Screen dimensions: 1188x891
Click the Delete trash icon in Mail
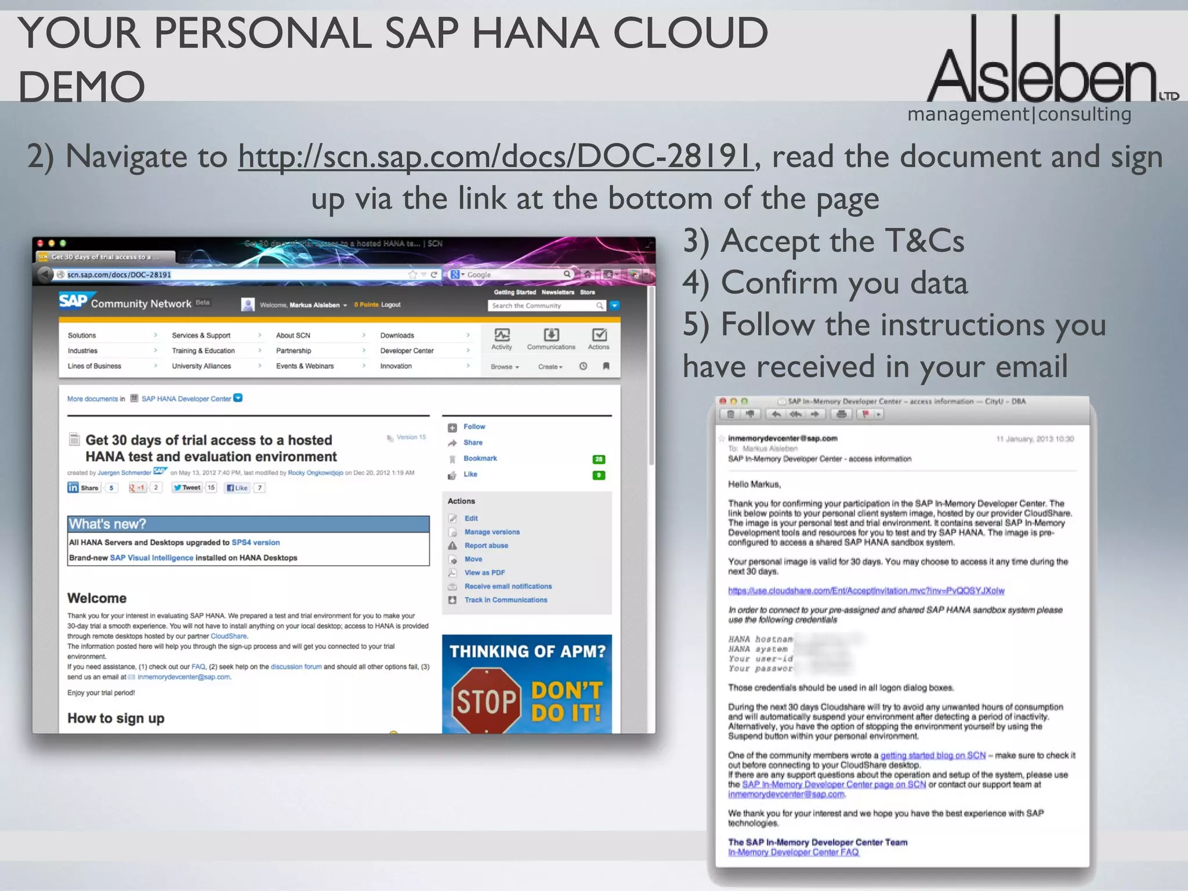point(730,414)
